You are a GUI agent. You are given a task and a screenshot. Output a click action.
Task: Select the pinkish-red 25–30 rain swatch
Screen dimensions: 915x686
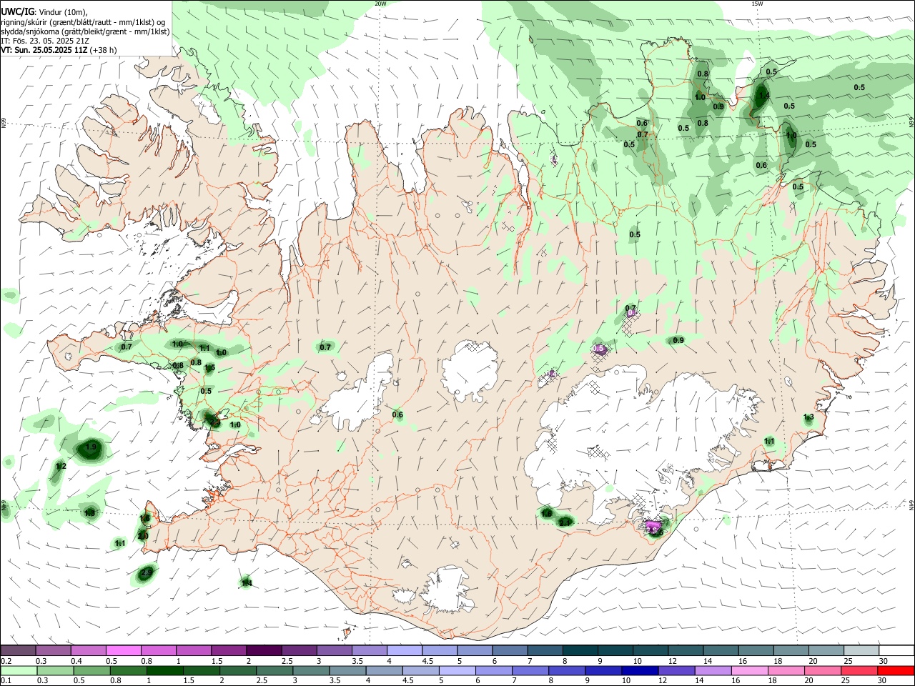pos(860,671)
